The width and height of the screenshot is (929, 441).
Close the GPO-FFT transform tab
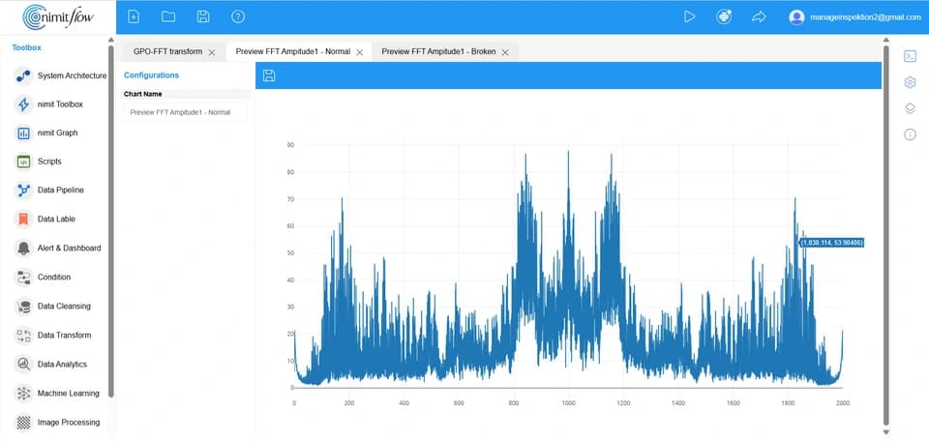coord(212,52)
